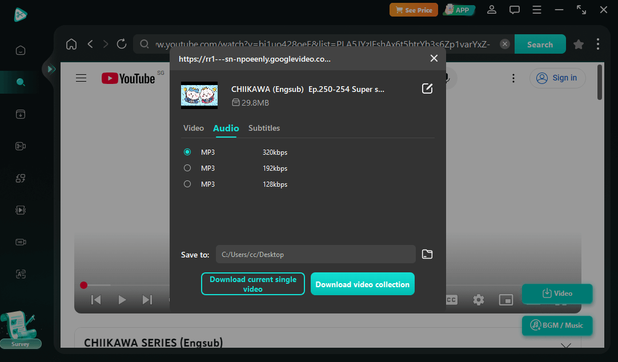Open the format converter icon in sidebar

[21, 178]
